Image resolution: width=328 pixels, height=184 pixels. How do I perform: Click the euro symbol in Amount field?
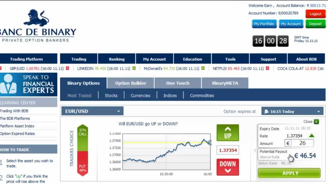(x=288, y=143)
